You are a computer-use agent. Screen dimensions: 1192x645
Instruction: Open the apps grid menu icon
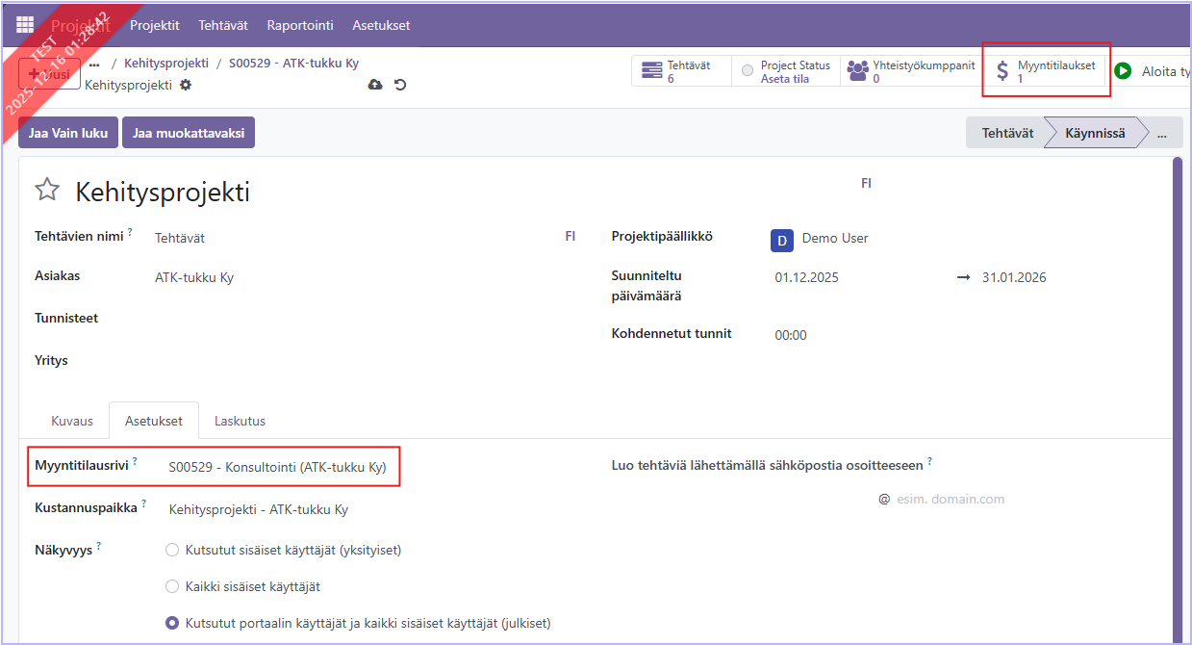25,25
